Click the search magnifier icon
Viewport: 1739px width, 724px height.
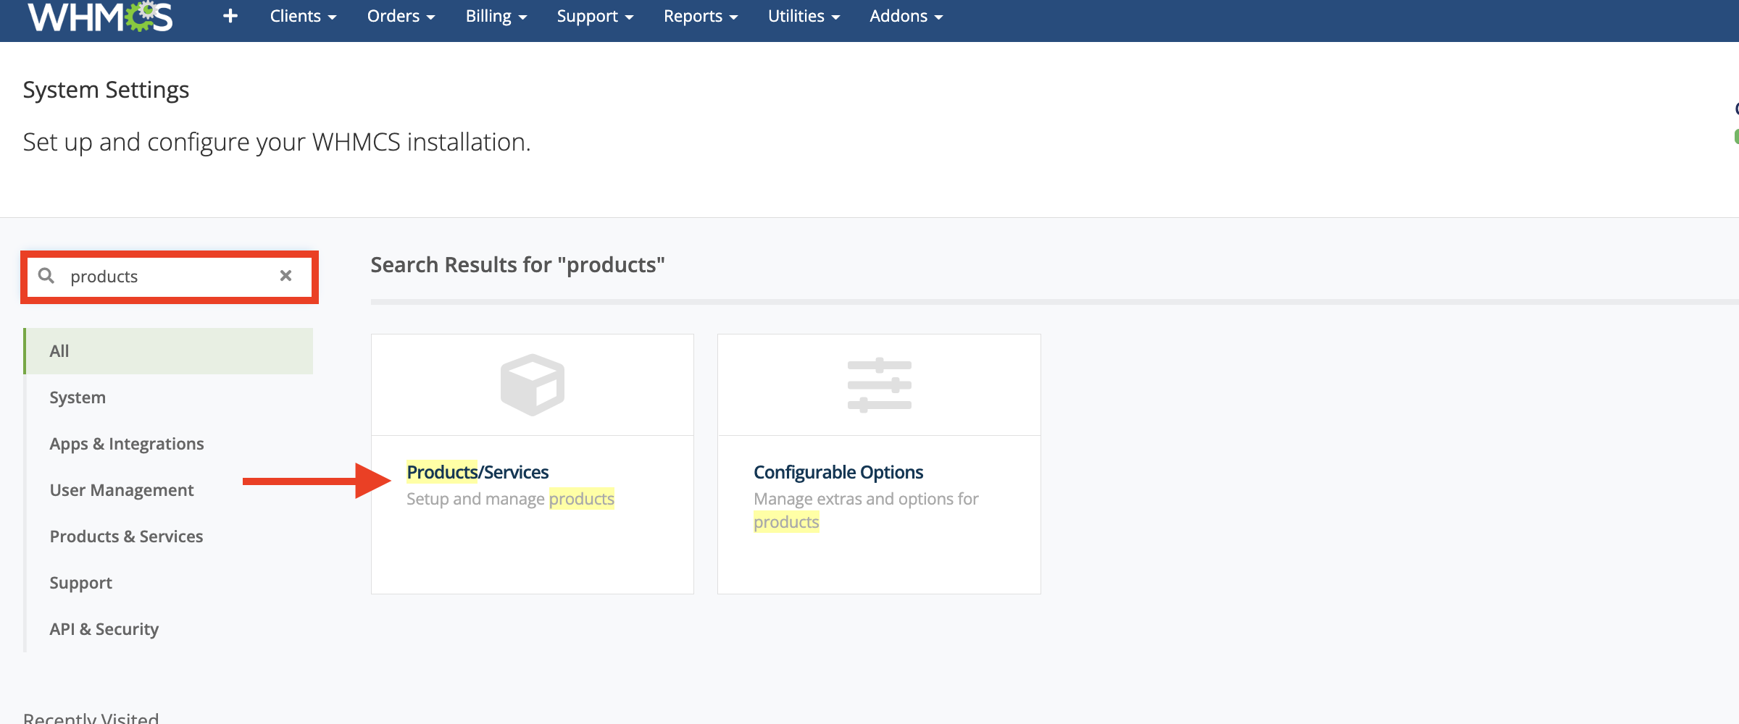[x=46, y=276]
